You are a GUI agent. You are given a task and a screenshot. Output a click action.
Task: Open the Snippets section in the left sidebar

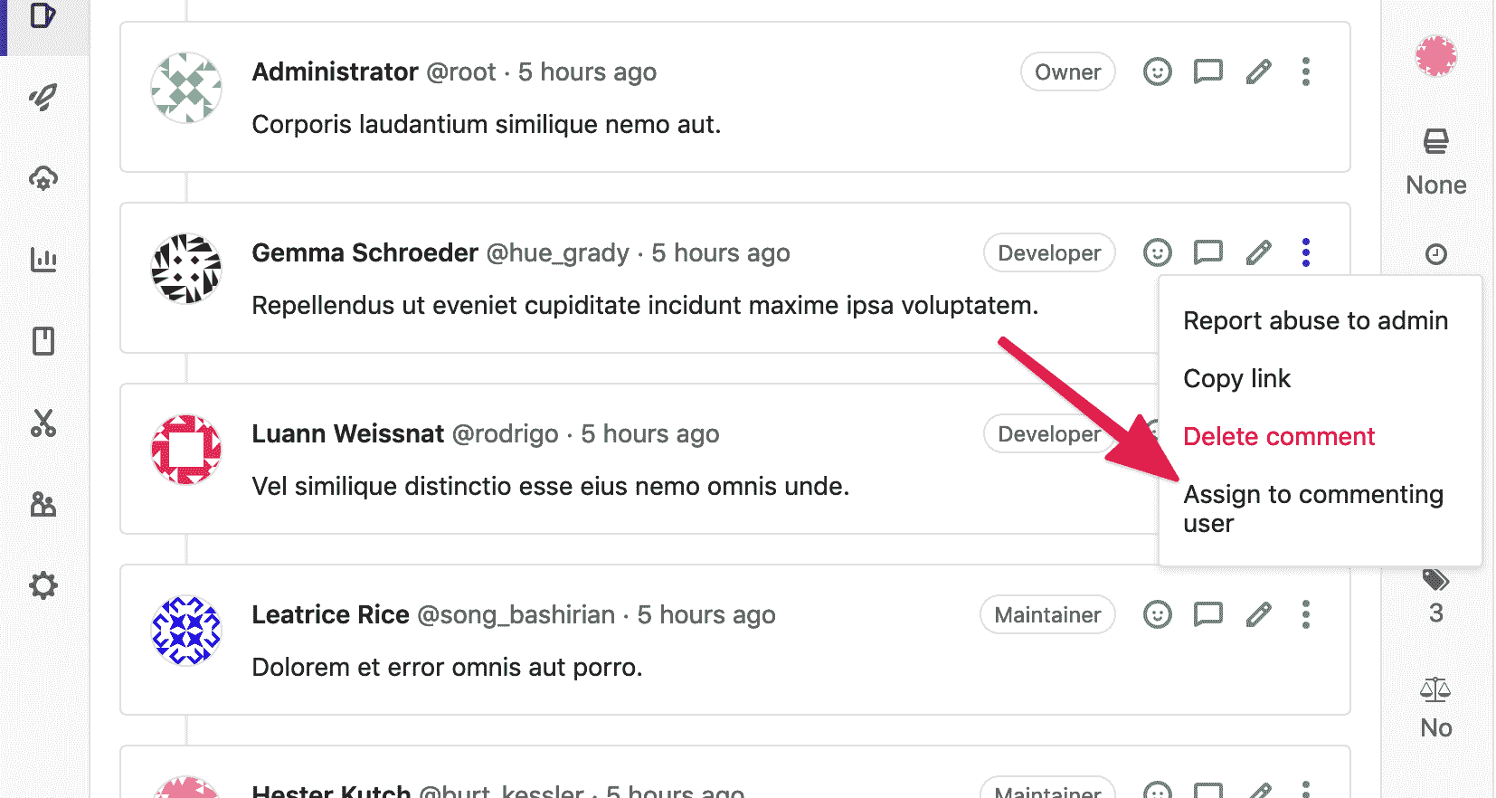[x=43, y=423]
